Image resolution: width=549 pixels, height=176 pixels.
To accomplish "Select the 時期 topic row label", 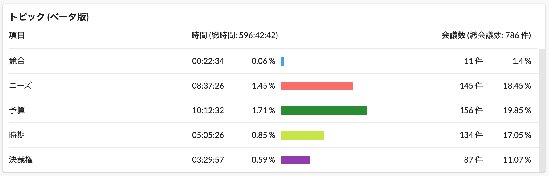I will coord(17,135).
